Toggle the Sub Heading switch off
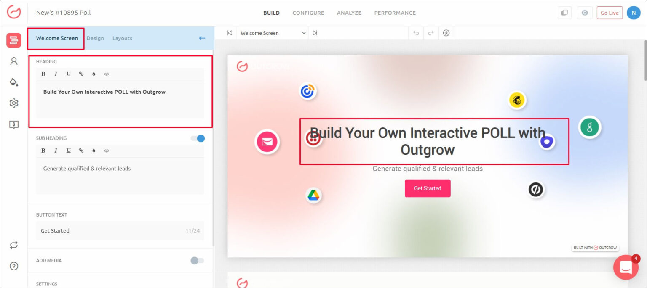Viewport: 647px width, 288px height. tap(197, 138)
